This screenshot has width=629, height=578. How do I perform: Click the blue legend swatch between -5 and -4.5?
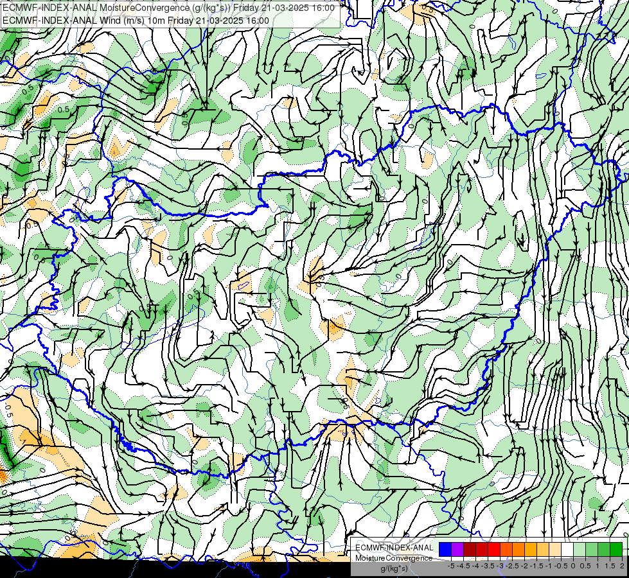tap(445, 549)
